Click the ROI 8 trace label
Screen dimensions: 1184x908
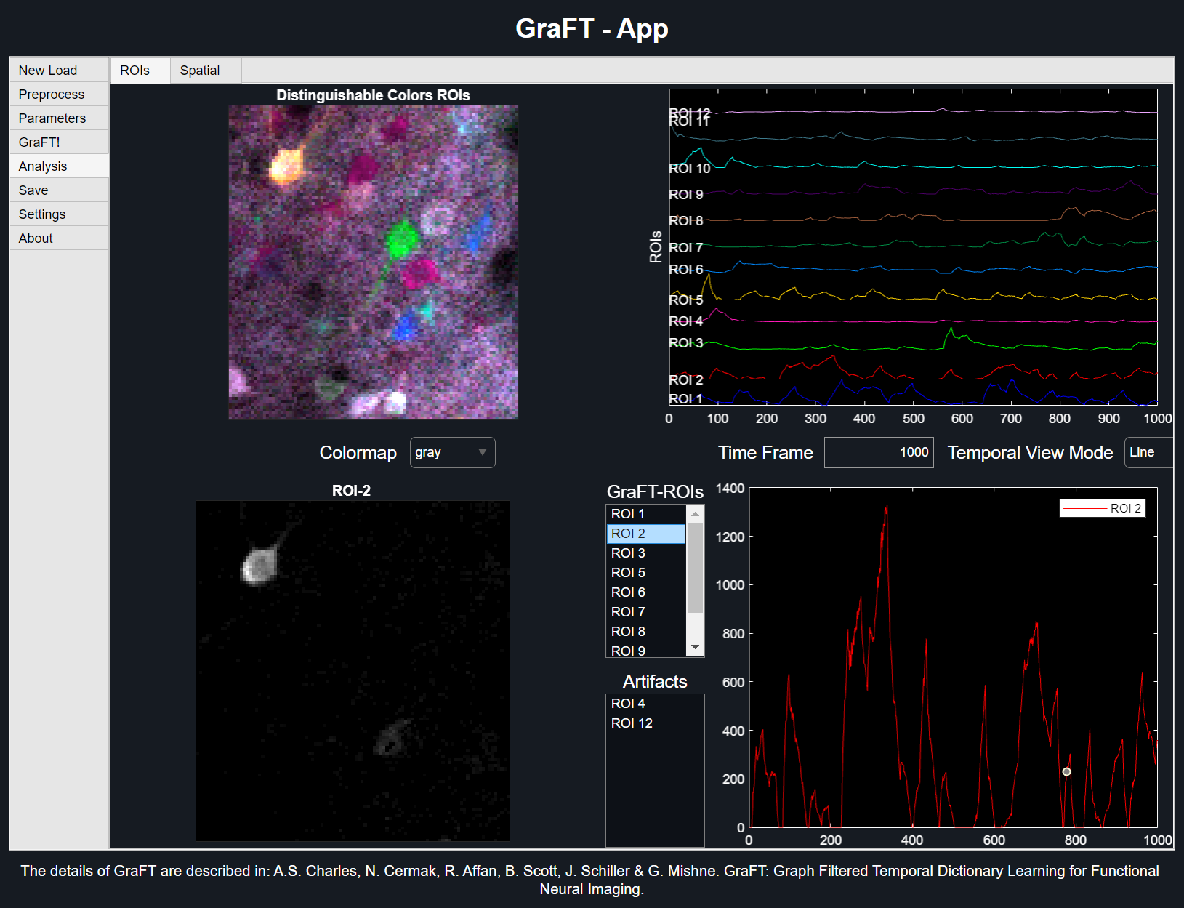point(686,221)
